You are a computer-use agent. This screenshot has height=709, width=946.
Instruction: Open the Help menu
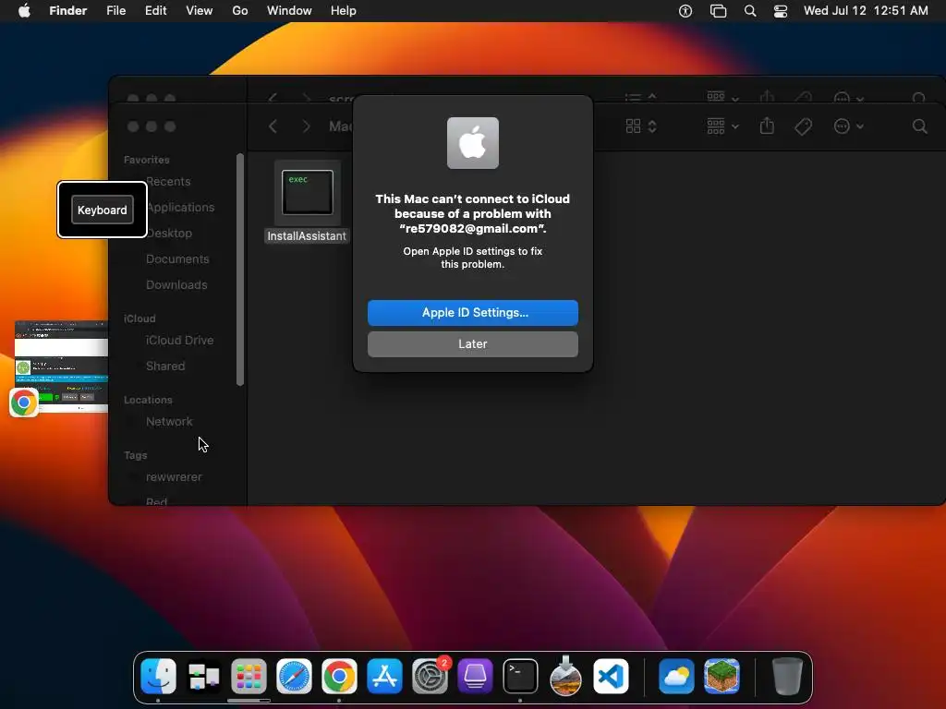tap(344, 11)
